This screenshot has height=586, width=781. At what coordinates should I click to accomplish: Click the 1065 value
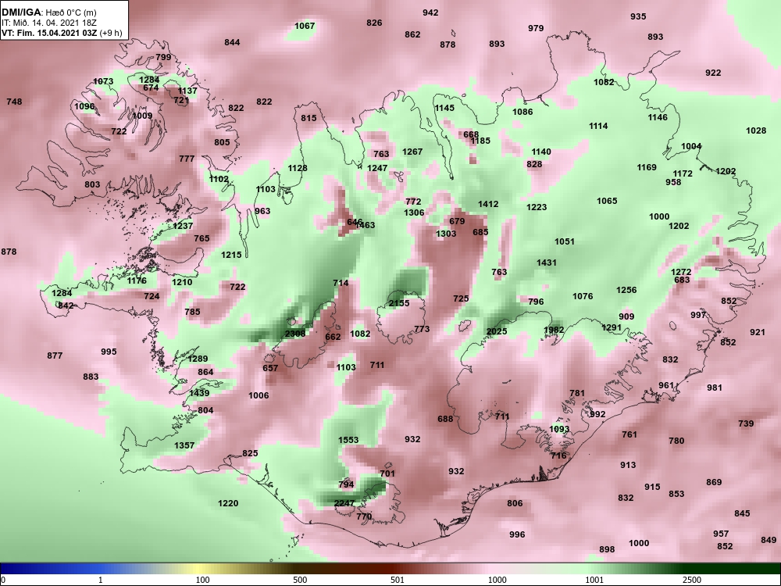607,201
